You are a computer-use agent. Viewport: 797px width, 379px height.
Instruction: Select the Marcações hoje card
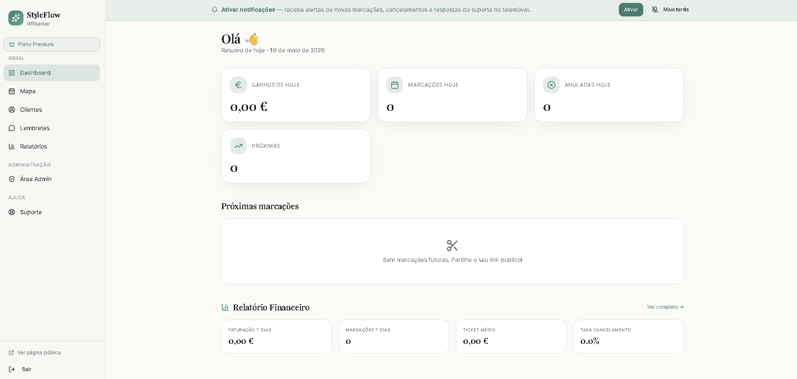(x=453, y=95)
